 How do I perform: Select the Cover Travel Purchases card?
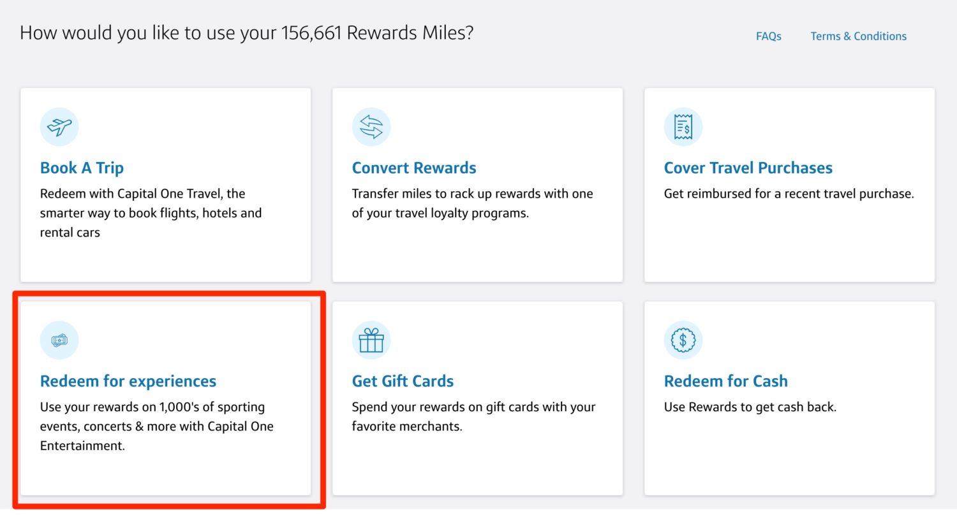coord(789,185)
